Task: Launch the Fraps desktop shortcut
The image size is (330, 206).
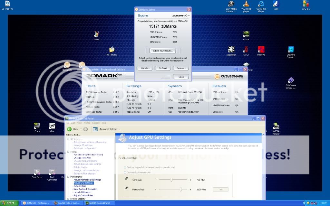Action: point(37,127)
